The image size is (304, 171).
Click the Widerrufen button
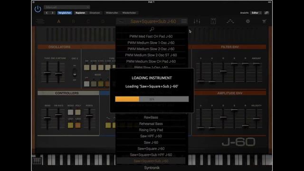click(x=112, y=13)
